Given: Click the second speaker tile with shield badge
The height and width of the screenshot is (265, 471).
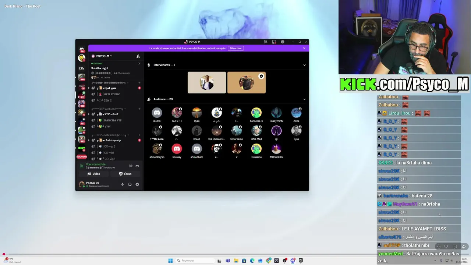Looking at the screenshot, I should click(x=247, y=82).
